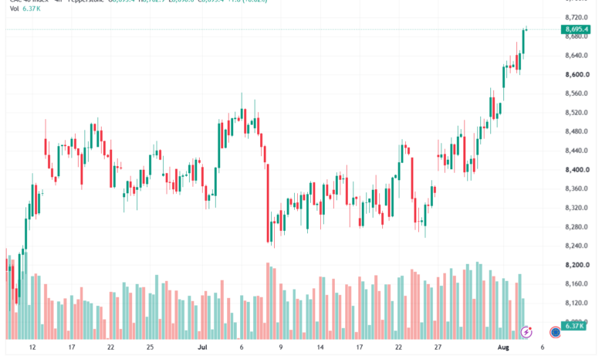Click the tallest red volume bar
This screenshot has width=602, height=363.
coord(268,300)
